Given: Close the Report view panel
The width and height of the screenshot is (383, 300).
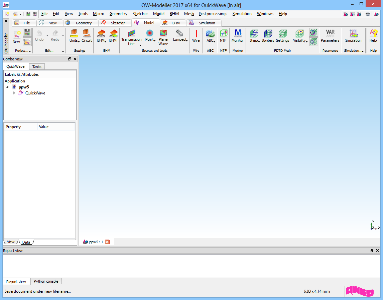Looking at the screenshot, I should click(377, 251).
